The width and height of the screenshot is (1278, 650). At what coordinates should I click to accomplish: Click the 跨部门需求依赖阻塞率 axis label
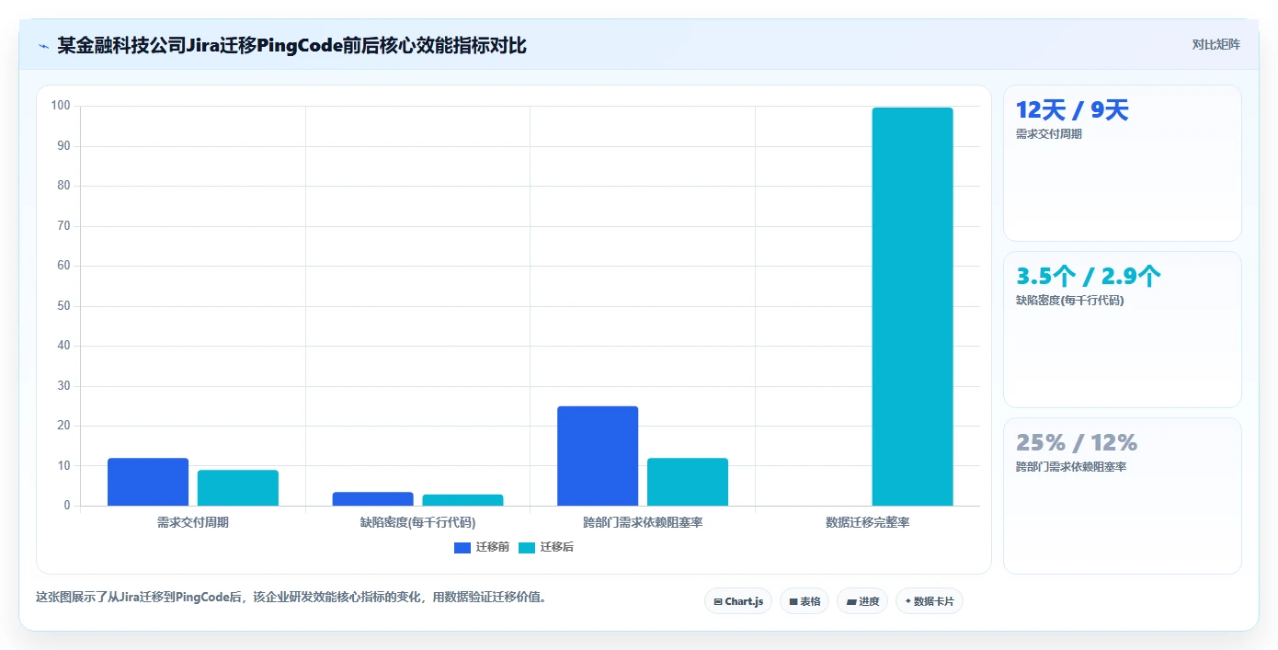[x=643, y=523]
